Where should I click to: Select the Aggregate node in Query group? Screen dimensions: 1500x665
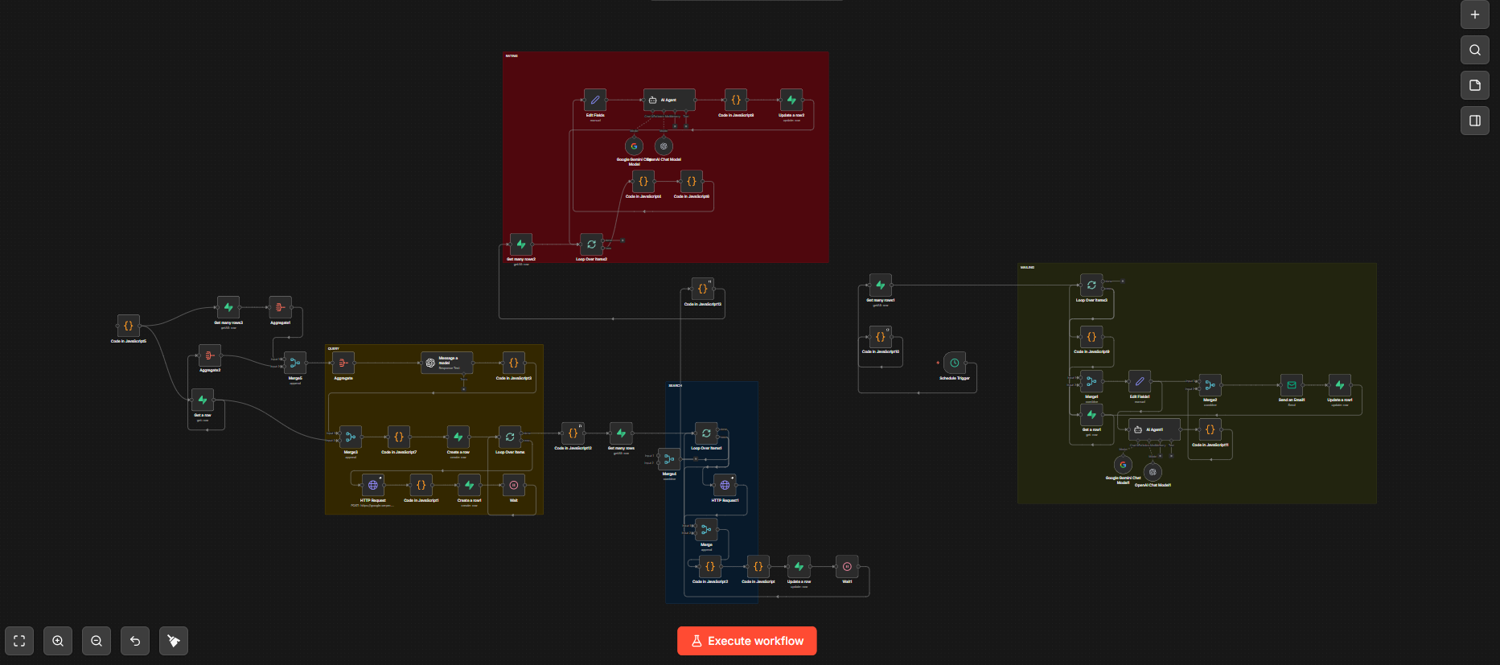343,363
